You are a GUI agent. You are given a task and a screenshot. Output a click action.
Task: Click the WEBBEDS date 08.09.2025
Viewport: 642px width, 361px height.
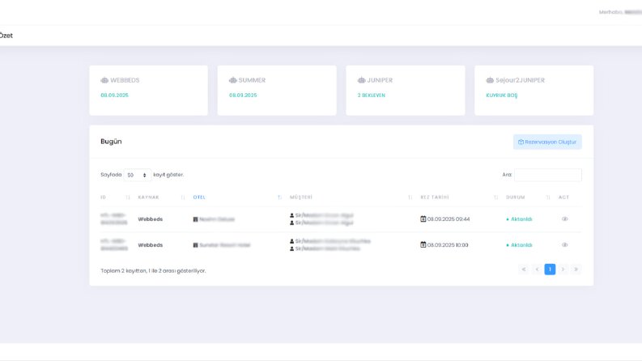point(115,96)
